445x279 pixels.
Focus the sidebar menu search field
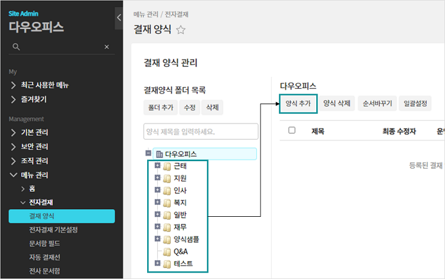click(x=62, y=47)
